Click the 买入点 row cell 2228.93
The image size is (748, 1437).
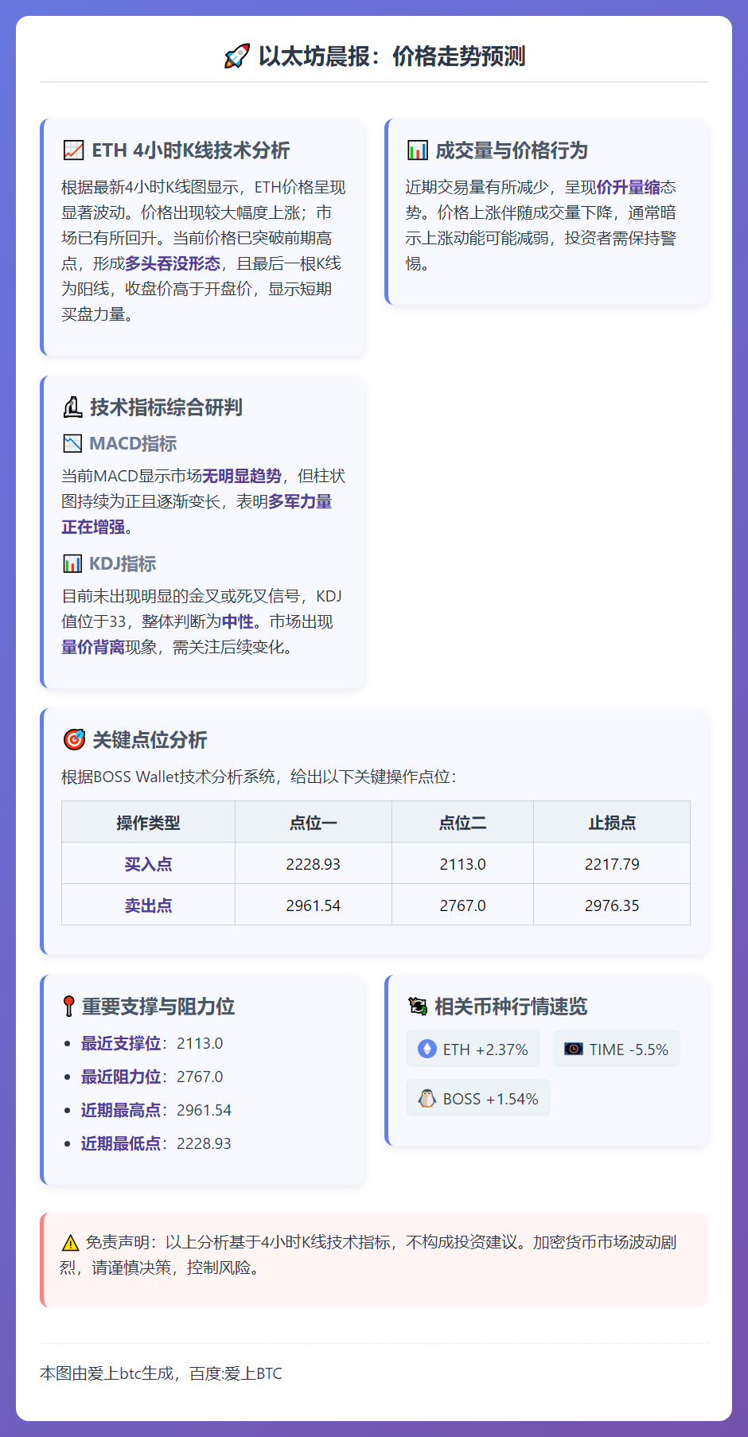[x=314, y=864]
